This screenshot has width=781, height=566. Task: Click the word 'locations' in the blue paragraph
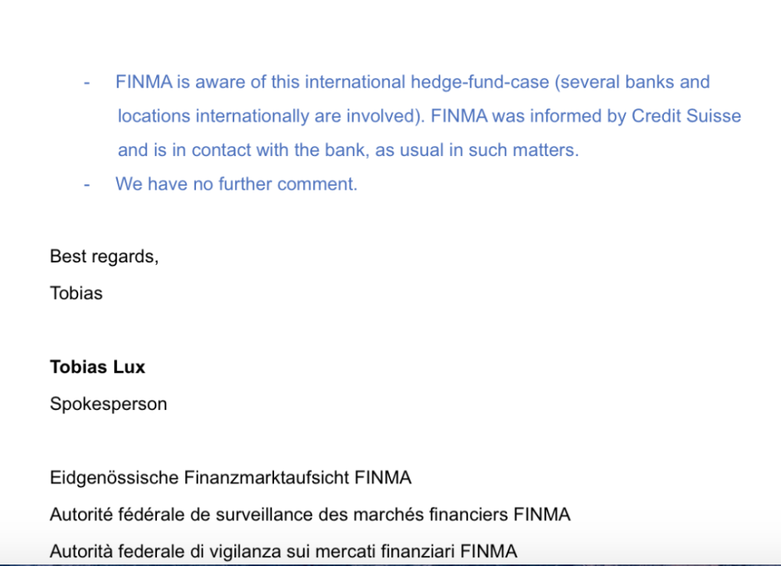pyautogui.click(x=154, y=116)
